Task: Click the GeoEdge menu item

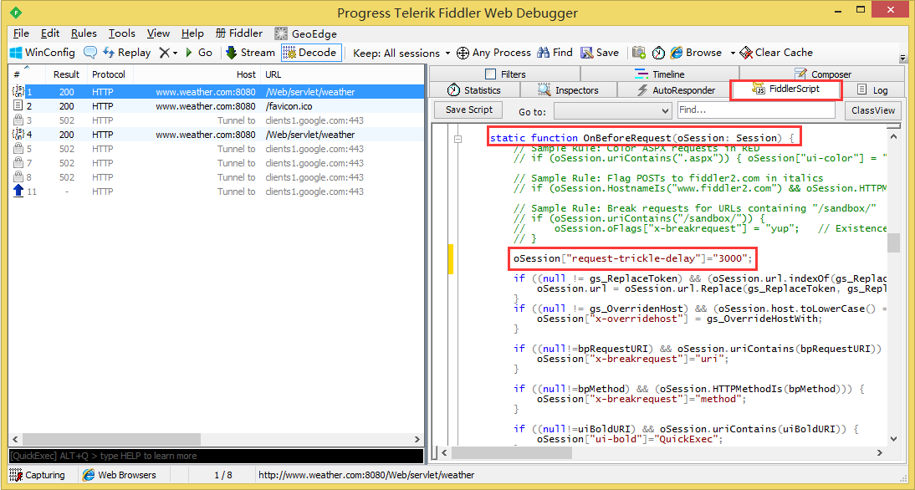Action: (x=306, y=33)
